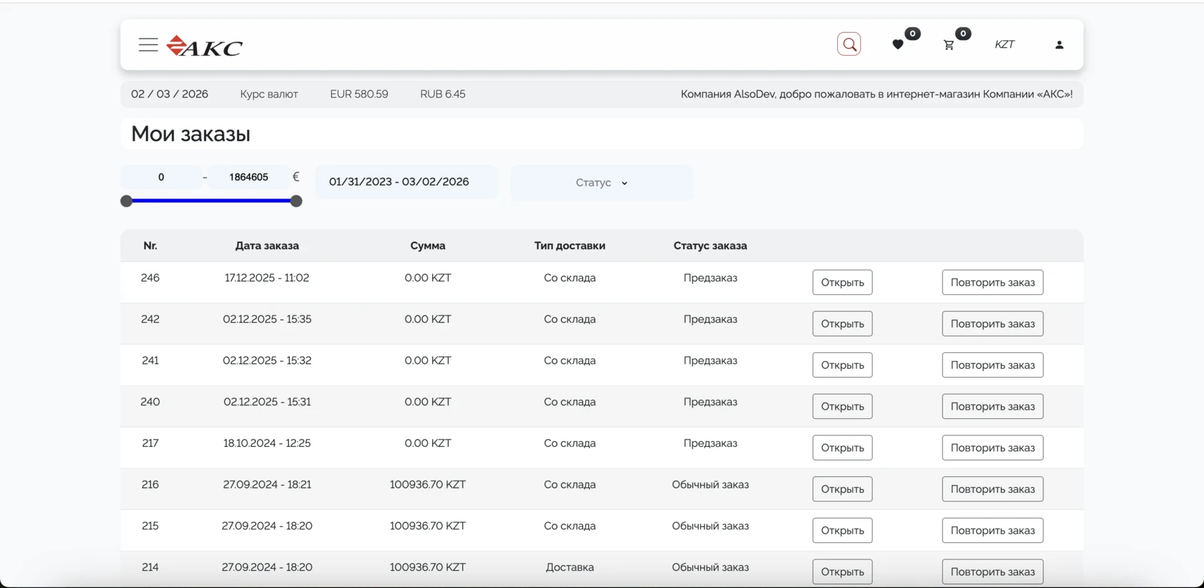Image resolution: width=1204 pixels, height=588 pixels.
Task: Open order 246
Action: [x=842, y=282]
